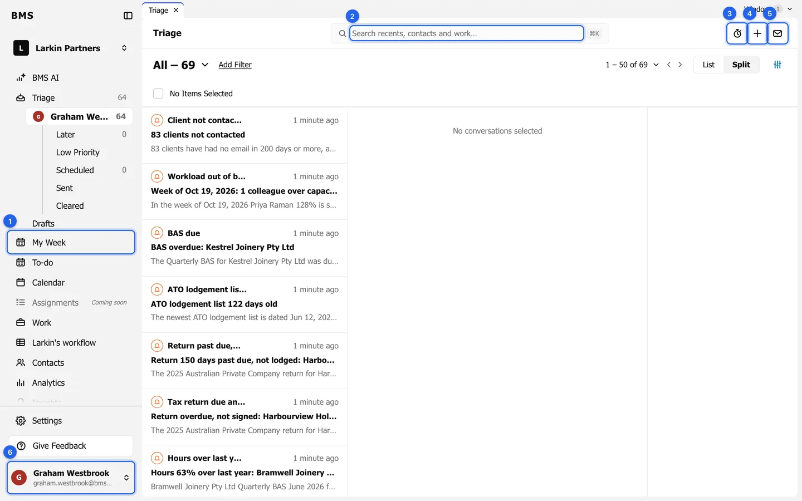
Task: Open Triage in sidebar
Action: click(x=71, y=98)
